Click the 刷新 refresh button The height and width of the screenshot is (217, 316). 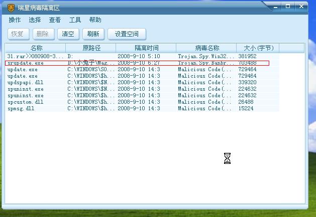93,34
